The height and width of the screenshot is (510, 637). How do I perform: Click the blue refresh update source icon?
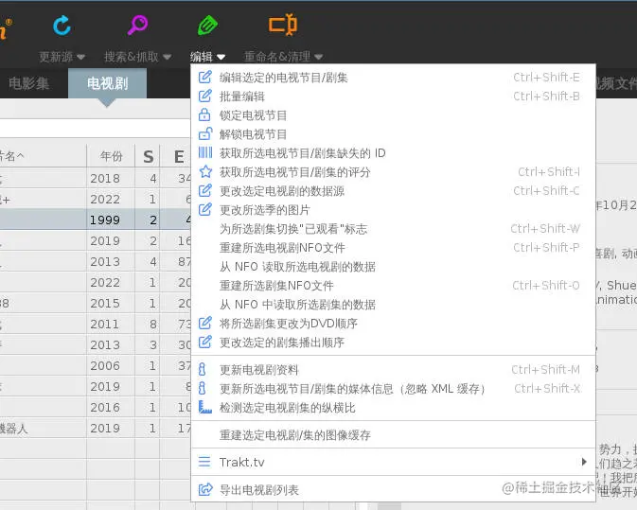coord(62,26)
